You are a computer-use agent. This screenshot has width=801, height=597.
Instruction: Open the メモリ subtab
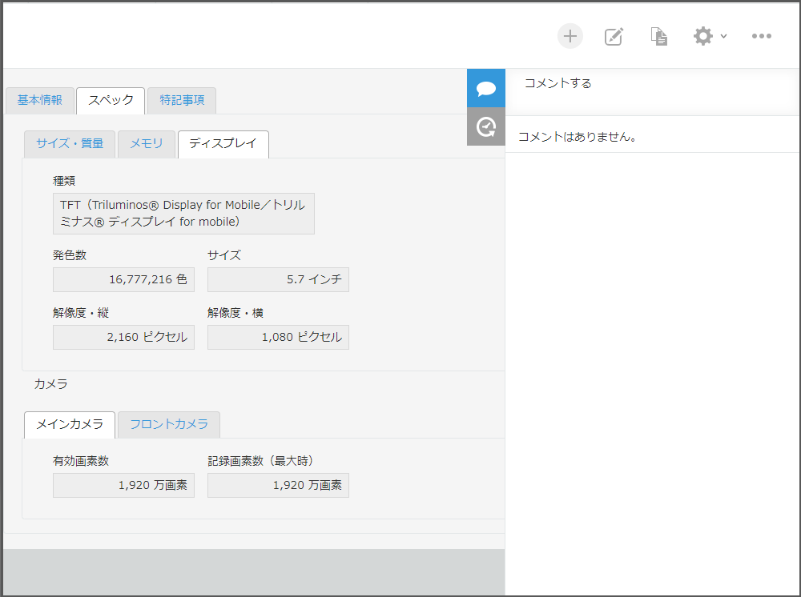[x=147, y=144]
